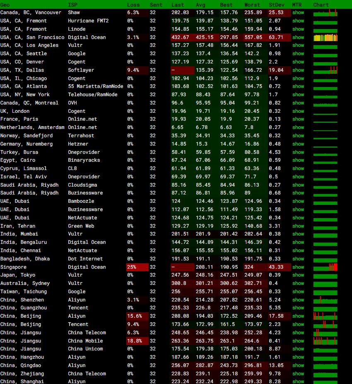Open MTR for Denver Cogent row

click(x=298, y=62)
